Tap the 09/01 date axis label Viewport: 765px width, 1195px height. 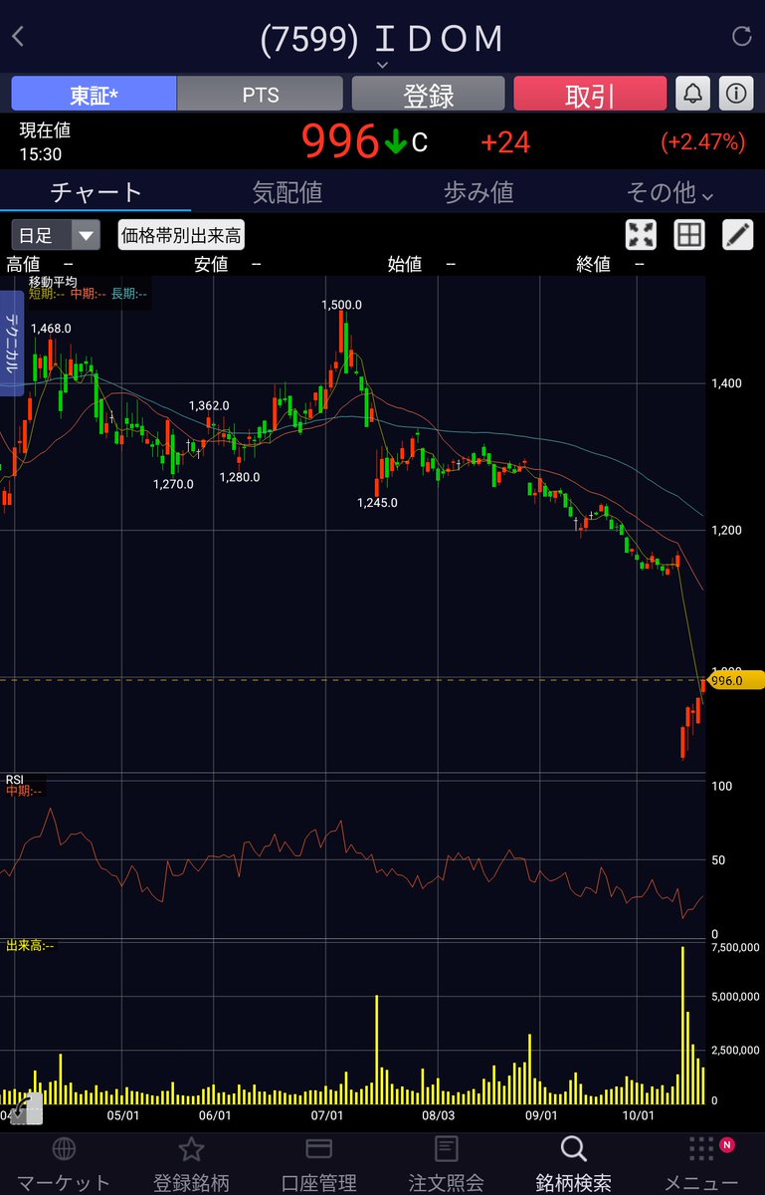(541, 1117)
